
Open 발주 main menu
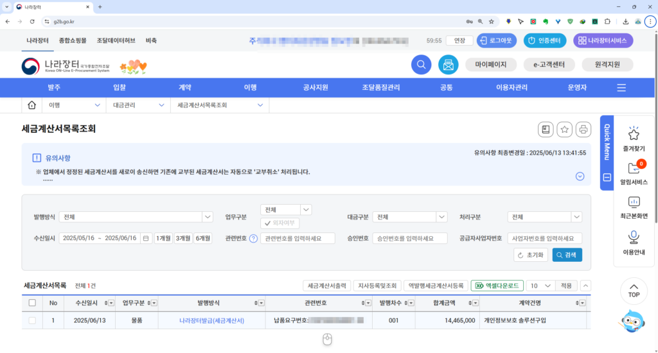pos(54,88)
